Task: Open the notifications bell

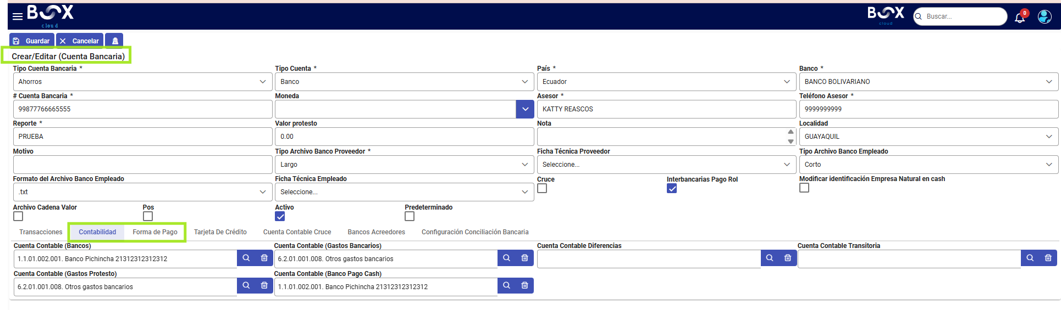Action: coord(1020,17)
